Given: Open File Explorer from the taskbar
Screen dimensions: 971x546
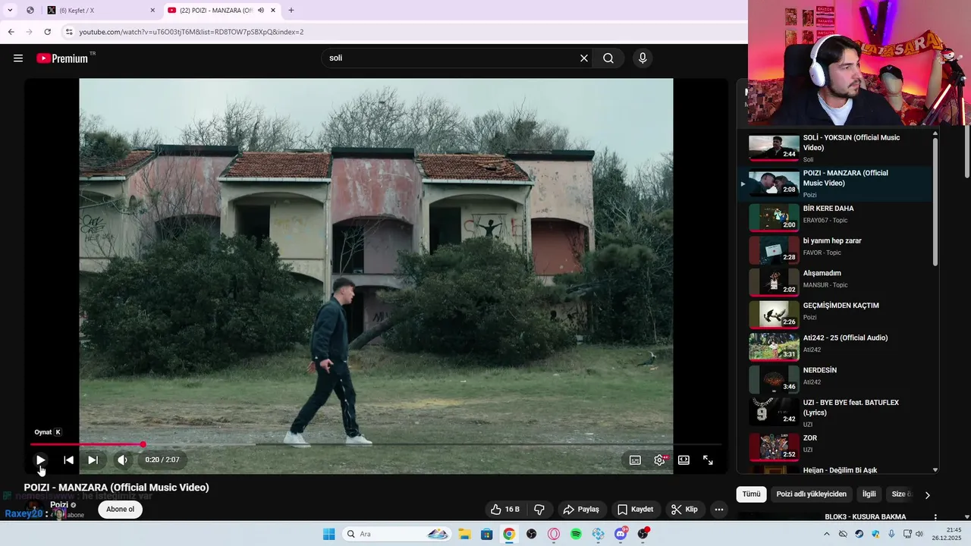Looking at the screenshot, I should pos(464,534).
